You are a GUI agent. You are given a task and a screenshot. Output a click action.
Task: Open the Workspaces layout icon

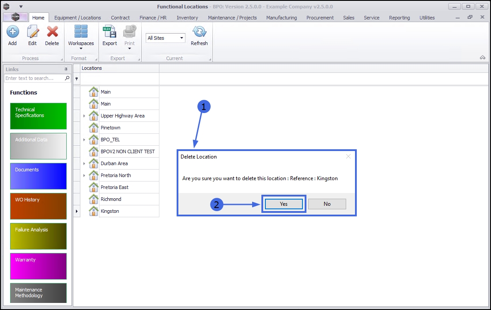(81, 32)
